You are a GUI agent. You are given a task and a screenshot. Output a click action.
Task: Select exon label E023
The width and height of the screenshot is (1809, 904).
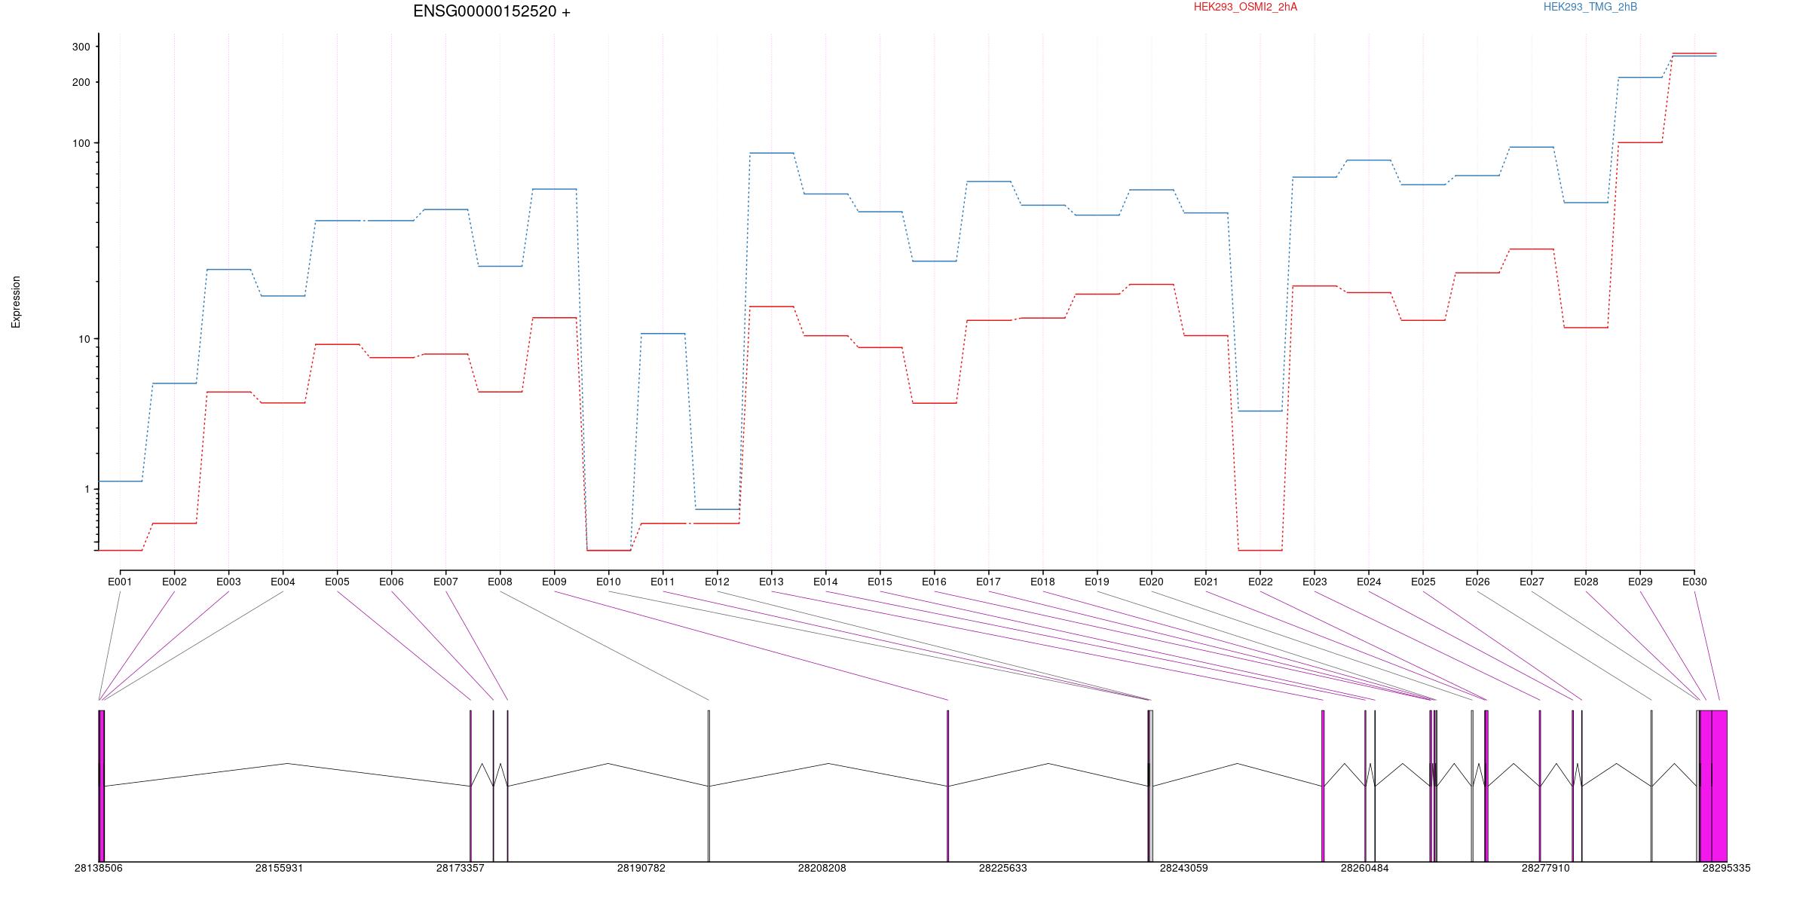coord(1315,582)
